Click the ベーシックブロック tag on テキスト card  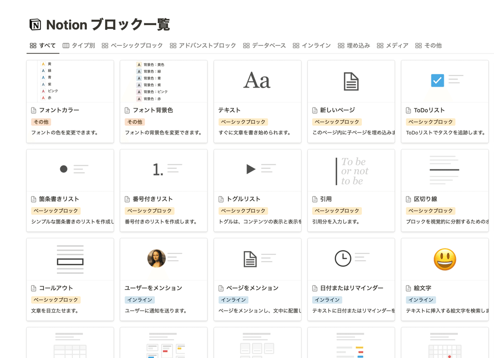point(243,122)
